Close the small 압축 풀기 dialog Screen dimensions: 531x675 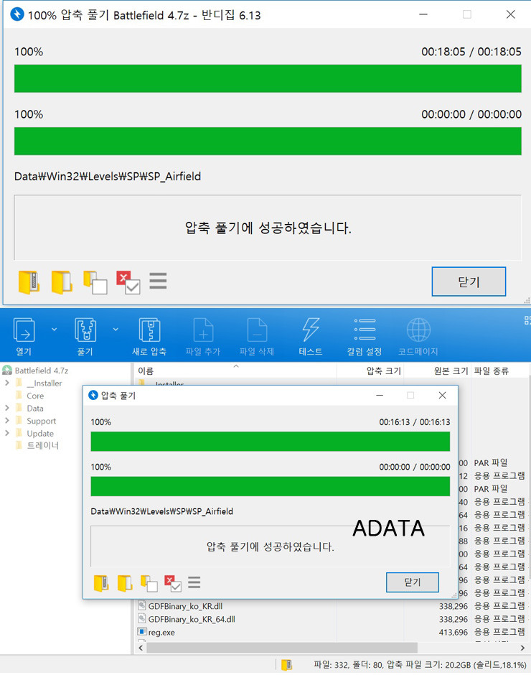[442, 395]
